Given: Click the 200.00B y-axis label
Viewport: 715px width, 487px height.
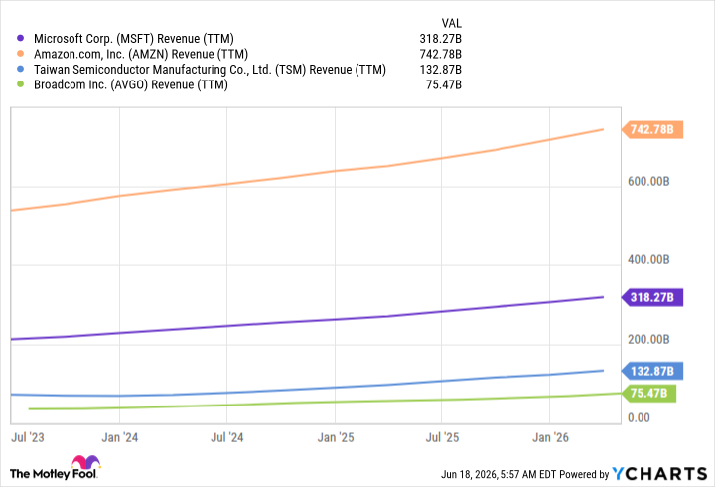Looking at the screenshot, I should tap(648, 340).
